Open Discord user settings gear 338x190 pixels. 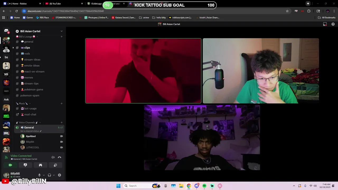pyautogui.click(x=59, y=175)
